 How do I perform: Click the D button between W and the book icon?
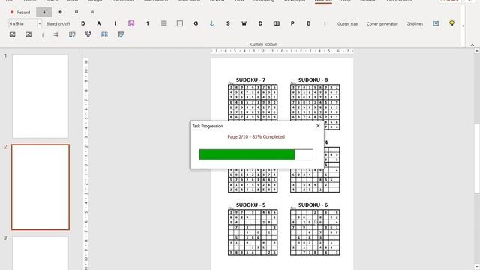[260, 23]
